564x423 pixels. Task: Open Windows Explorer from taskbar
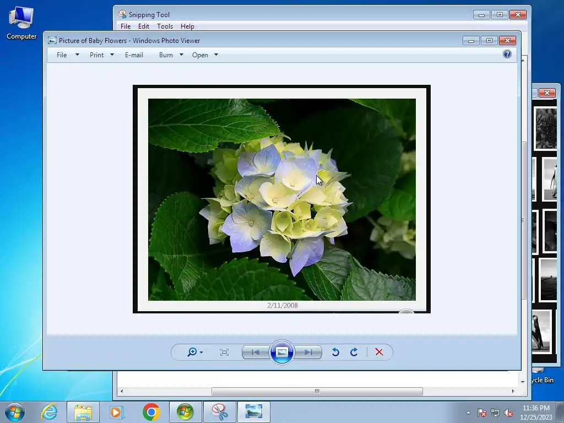click(83, 412)
